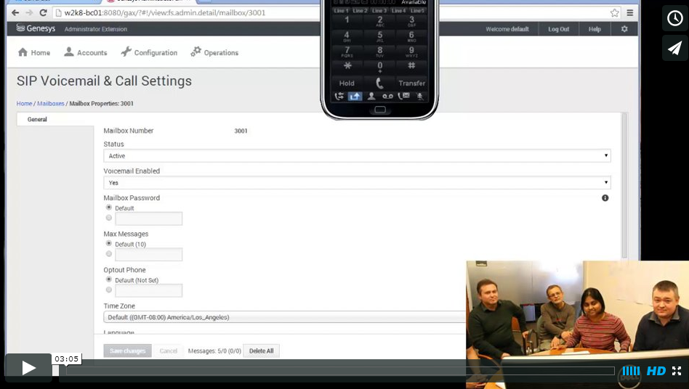Viewport: 689px width, 389px height.
Task: Toggle HD video quality
Action: point(656,371)
